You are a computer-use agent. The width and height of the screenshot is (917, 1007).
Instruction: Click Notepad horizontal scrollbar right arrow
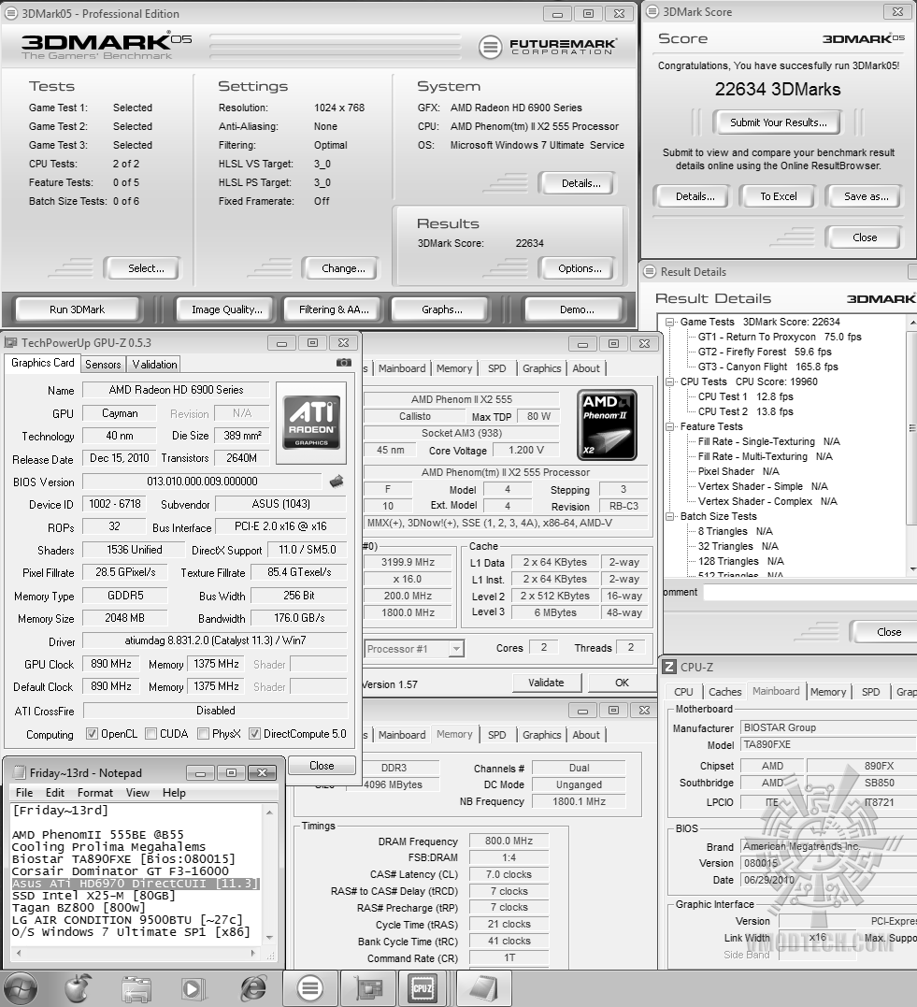tap(253, 953)
